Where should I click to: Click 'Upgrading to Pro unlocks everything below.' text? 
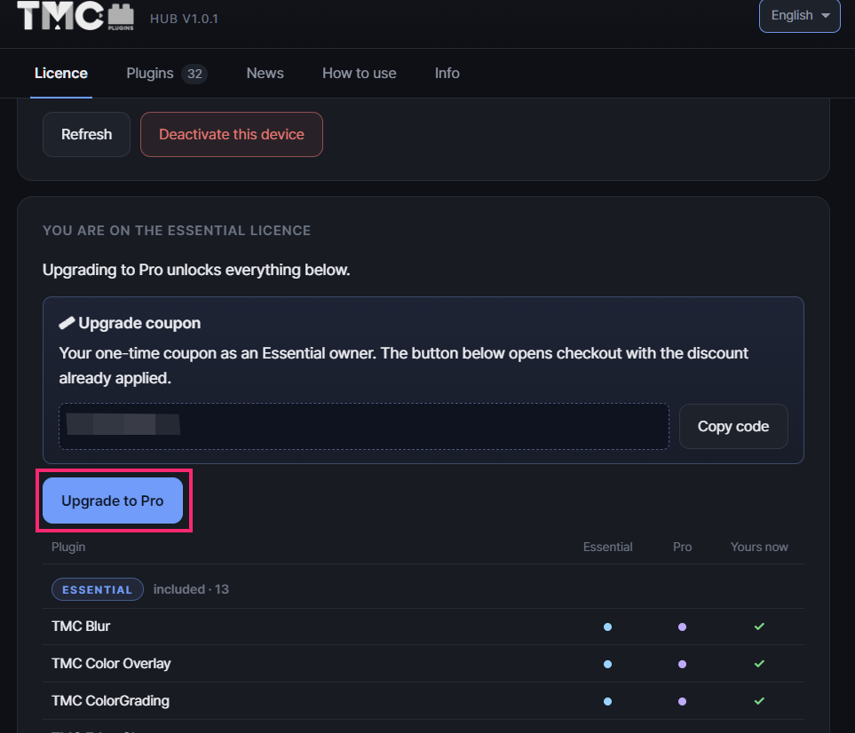pos(196,270)
